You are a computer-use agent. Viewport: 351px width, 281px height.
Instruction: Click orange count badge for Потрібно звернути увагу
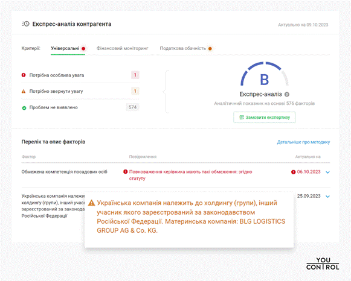(135, 91)
